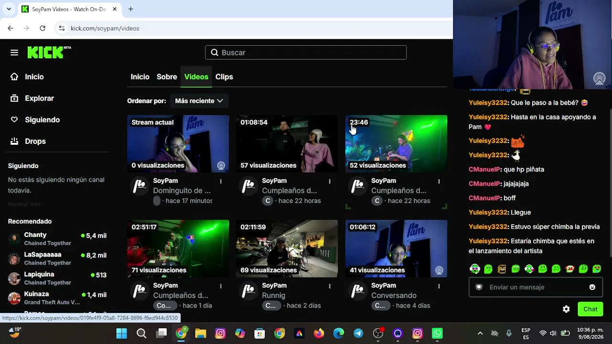Open Drops in the sidebar

click(x=28, y=141)
